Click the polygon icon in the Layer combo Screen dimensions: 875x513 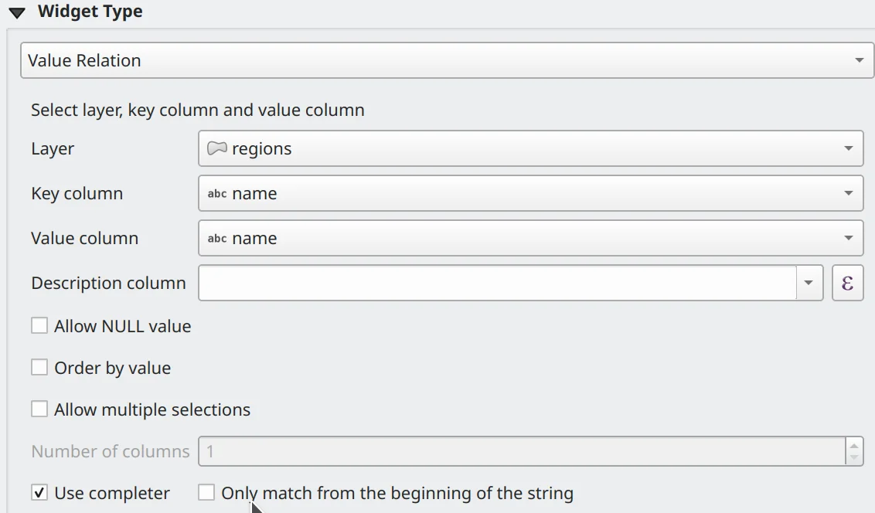pos(217,148)
